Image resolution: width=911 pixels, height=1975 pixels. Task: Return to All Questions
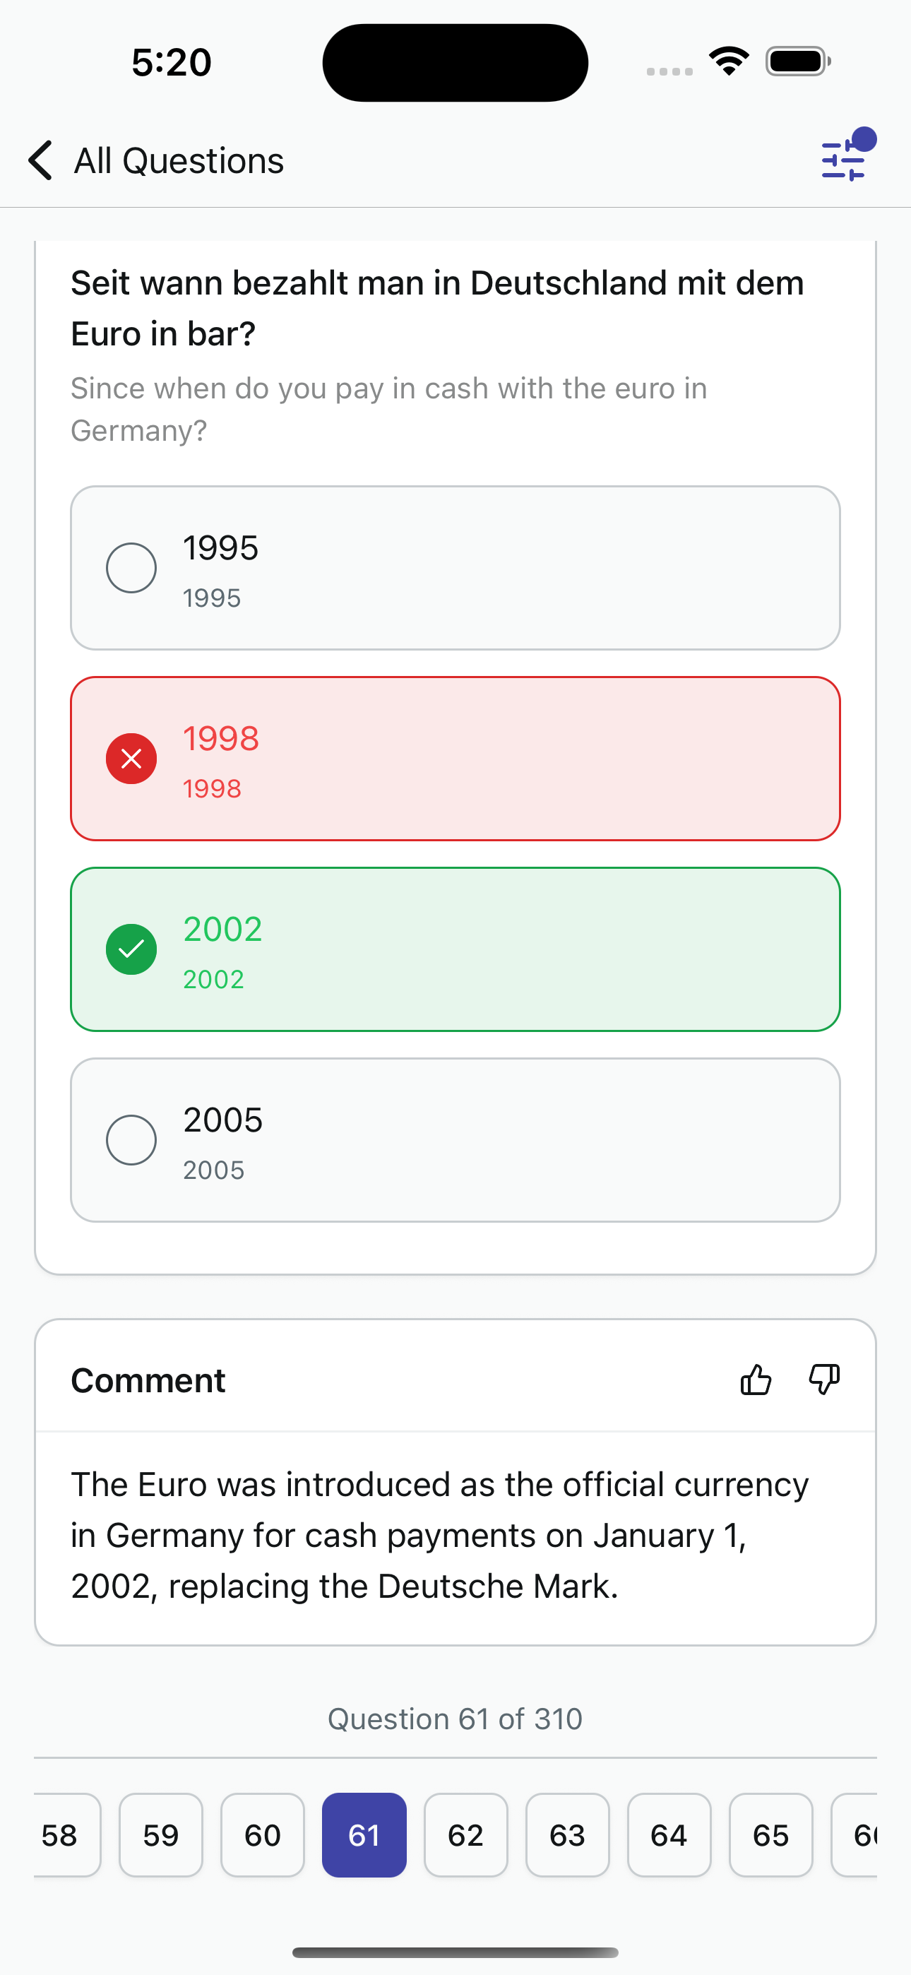(x=178, y=160)
